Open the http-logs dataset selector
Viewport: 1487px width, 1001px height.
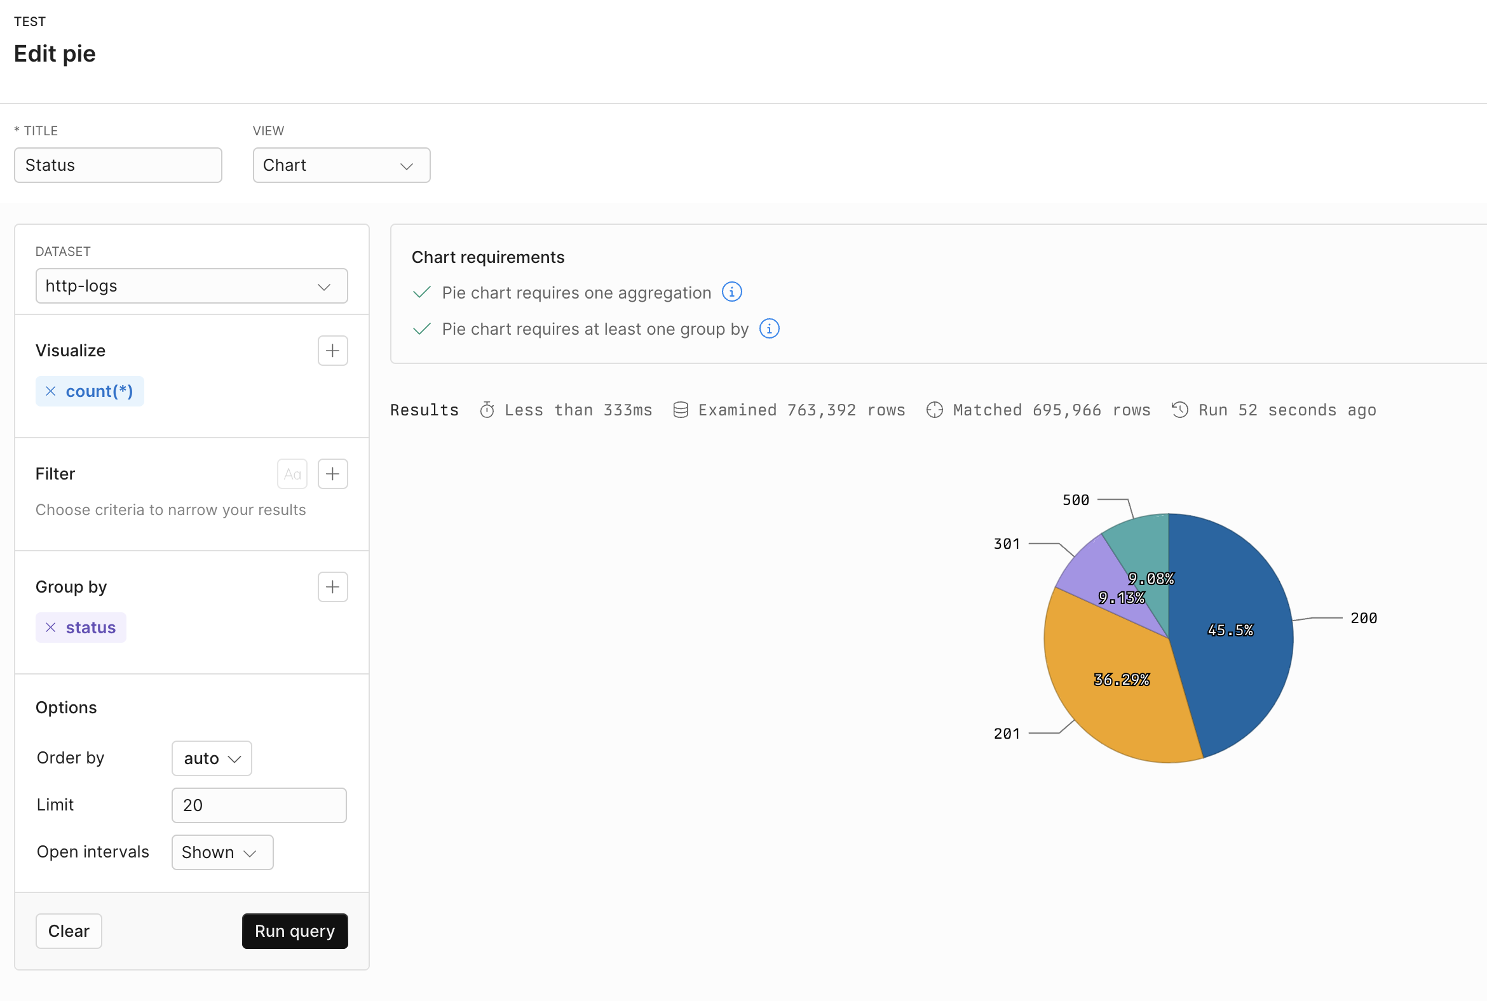191,285
